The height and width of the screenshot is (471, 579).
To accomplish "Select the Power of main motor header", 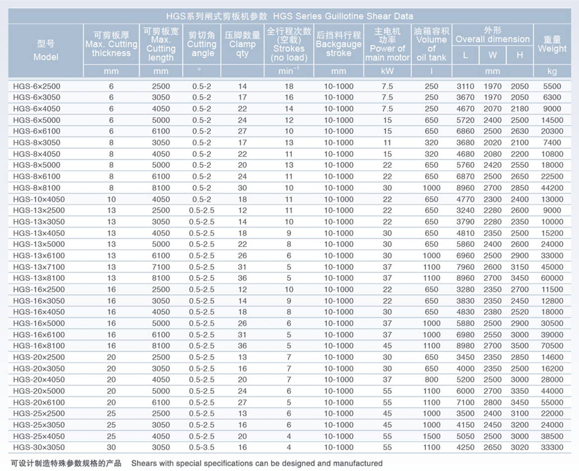I will [x=387, y=44].
